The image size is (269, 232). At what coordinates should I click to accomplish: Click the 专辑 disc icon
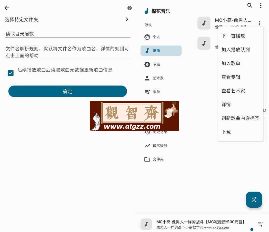coord(147,64)
